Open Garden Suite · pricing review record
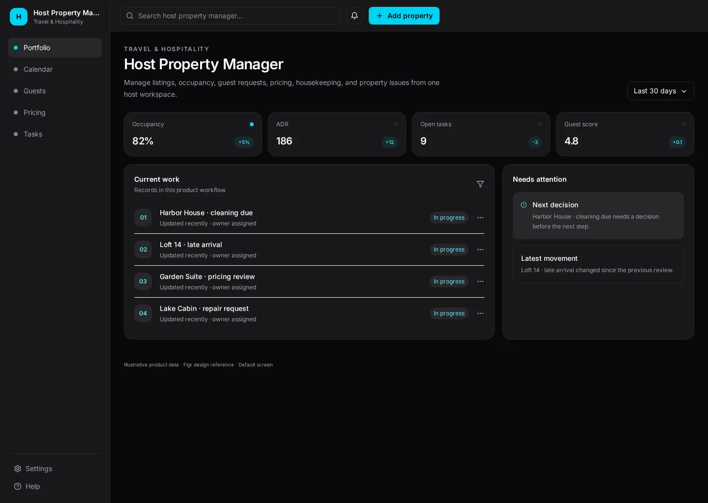Viewport: 708px width, 503px height. [309, 281]
